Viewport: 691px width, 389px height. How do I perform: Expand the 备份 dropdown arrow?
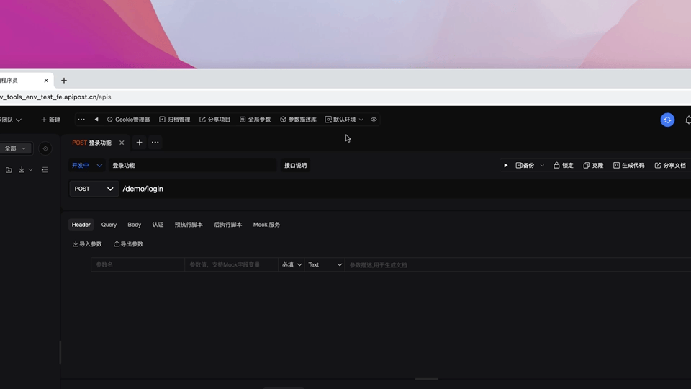pos(542,166)
